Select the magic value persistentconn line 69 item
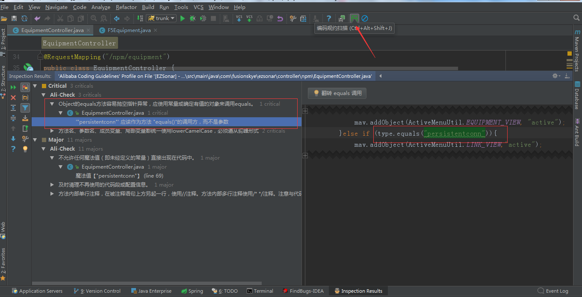Screen dimensions: 582x297 119,176
